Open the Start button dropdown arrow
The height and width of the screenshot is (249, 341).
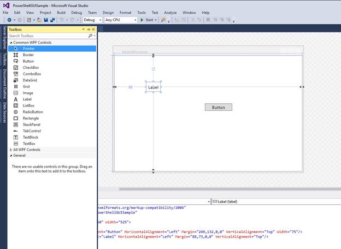[156, 20]
